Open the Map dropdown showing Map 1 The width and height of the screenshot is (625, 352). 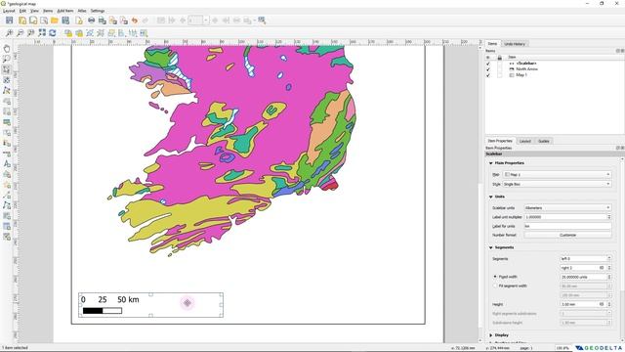[x=557, y=174]
